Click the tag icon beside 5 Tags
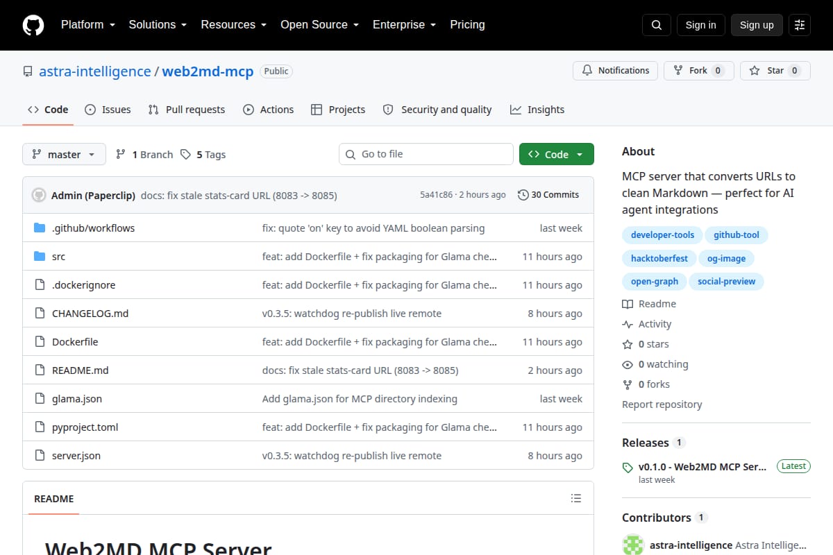Image resolution: width=833 pixels, height=555 pixels. point(185,154)
